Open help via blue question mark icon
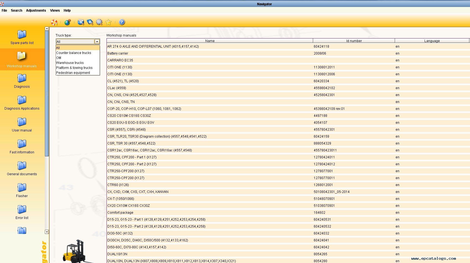Screen dimensions: 470x263 tap(122, 22)
